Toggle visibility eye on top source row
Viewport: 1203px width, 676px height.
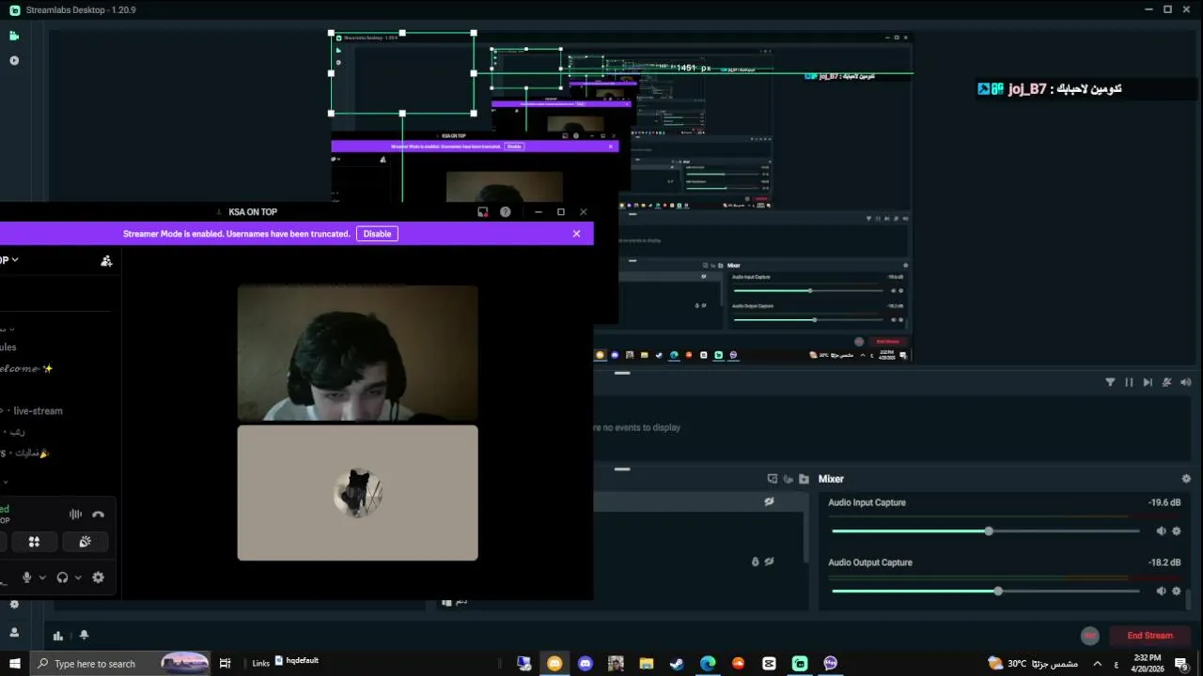[x=769, y=502]
